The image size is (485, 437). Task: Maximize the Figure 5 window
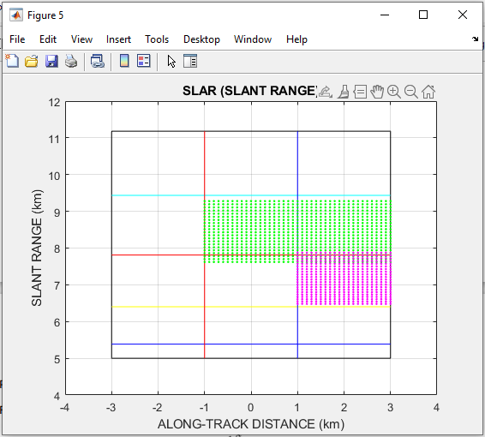tap(423, 15)
